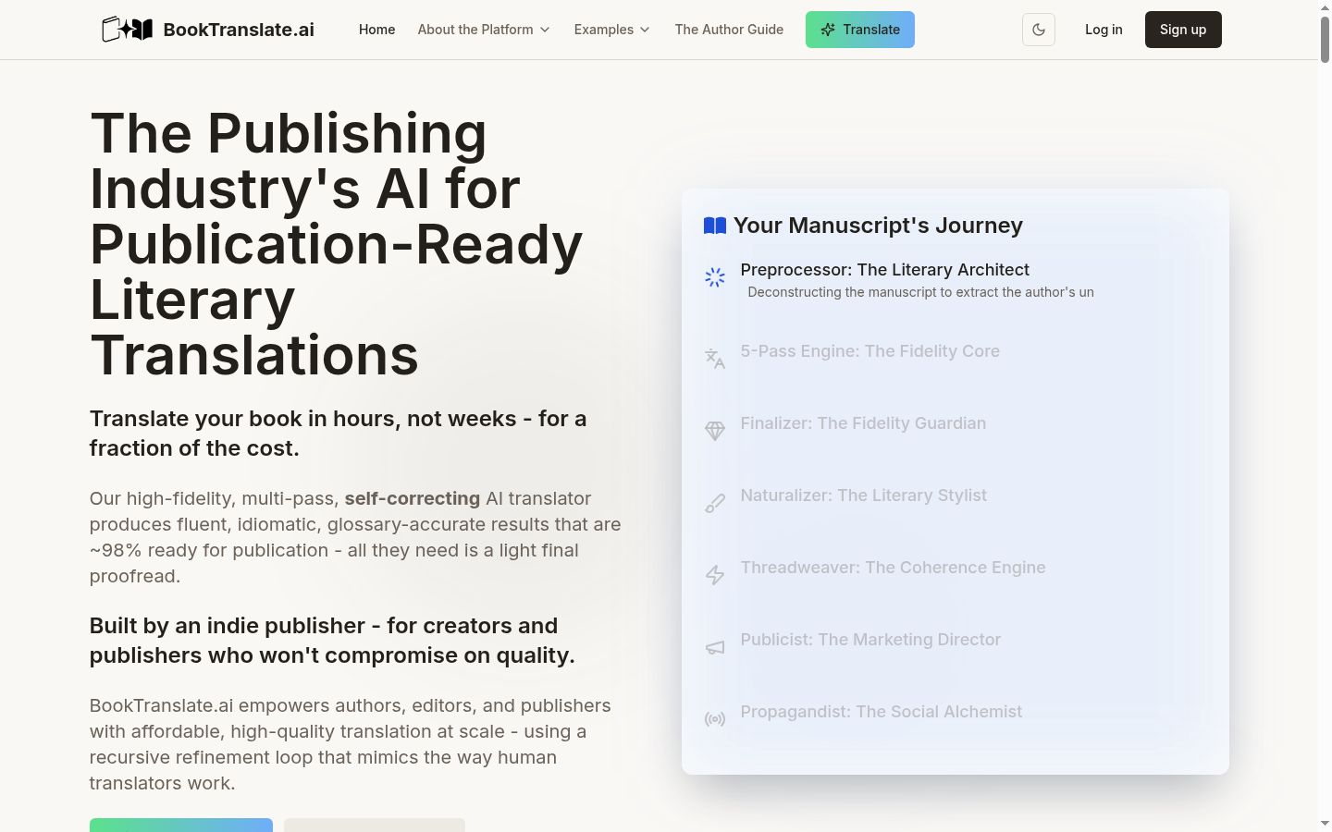This screenshot has height=832, width=1332.
Task: Select Finalizer: The Fidelity Guardian step
Action: 863,423
